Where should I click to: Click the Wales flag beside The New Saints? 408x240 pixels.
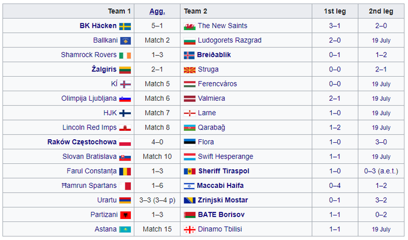click(x=190, y=26)
